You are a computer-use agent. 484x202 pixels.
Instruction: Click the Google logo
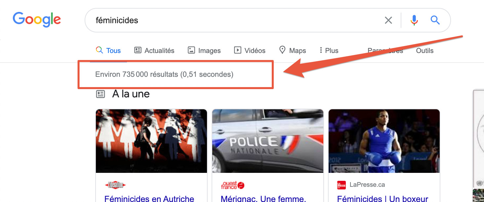coord(37,20)
